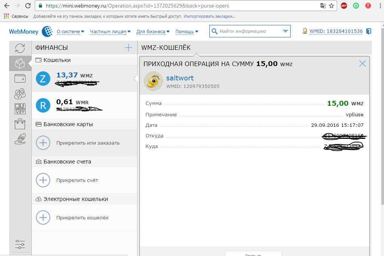Click the logout door icon beside WMID
Viewport: 384px width, 256px height.
(369, 31)
